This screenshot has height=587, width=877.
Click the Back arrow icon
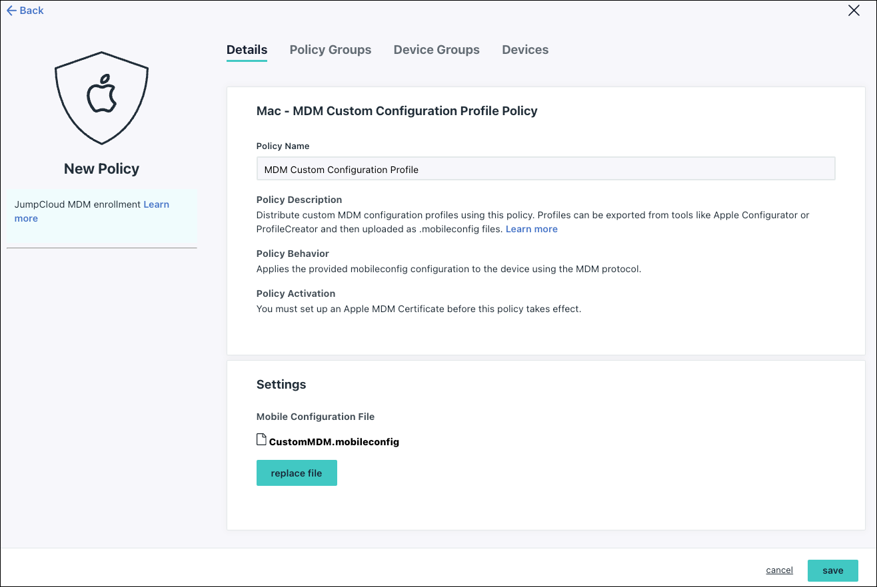pyautogui.click(x=11, y=11)
